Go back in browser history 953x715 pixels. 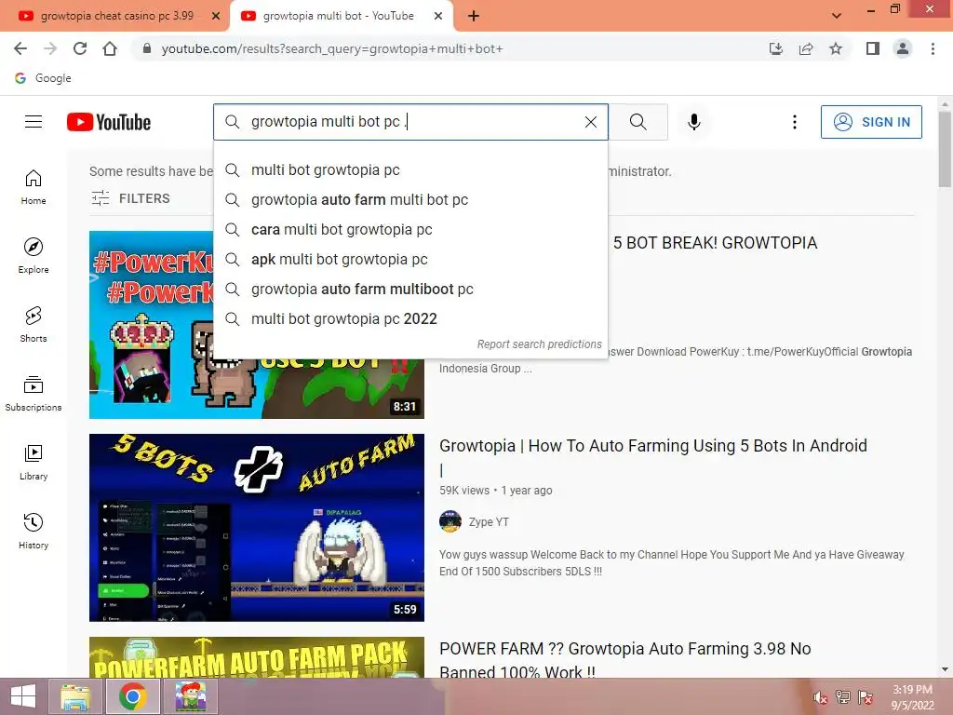20,48
